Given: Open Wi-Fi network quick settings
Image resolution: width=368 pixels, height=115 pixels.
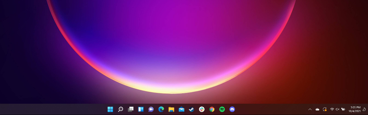Looking at the screenshot, I should pyautogui.click(x=332, y=109).
